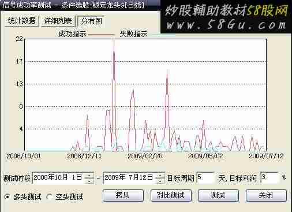Switch to the 统计数据 tab
Viewport: 292px width, 212px height.
tap(21, 21)
